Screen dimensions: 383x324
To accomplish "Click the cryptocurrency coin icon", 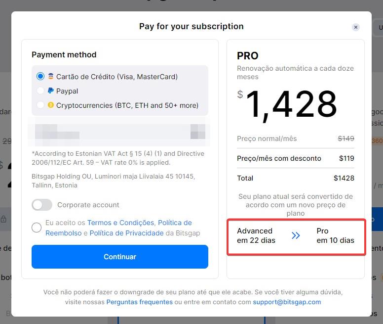I will (x=51, y=105).
